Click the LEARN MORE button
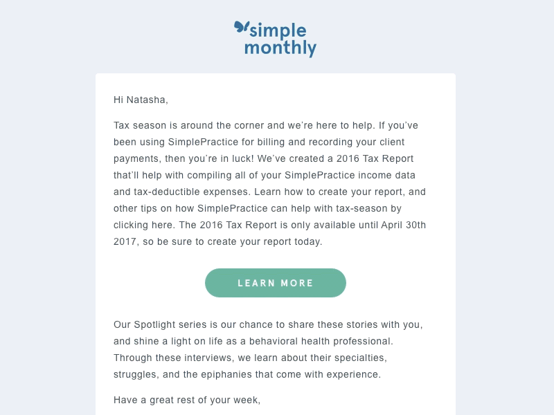 (x=275, y=283)
